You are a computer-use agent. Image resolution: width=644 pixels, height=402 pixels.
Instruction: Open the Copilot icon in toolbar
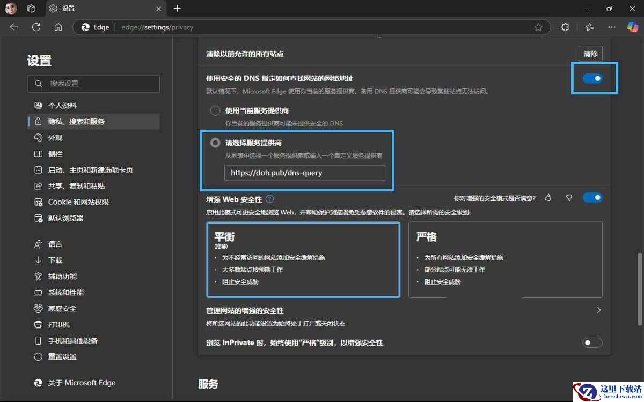633,27
